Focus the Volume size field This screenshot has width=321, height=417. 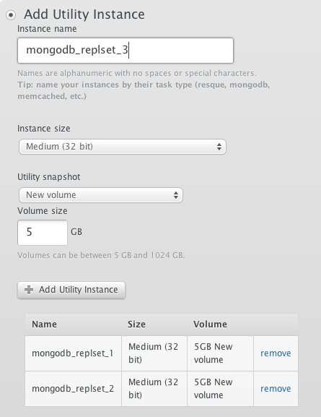coord(43,233)
